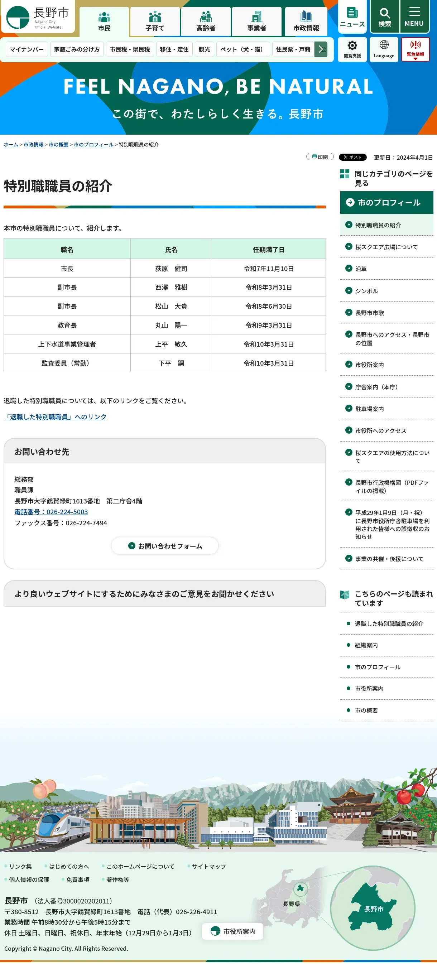Open the マイナンバー quick link
This screenshot has height=964, width=437.
coord(27,49)
